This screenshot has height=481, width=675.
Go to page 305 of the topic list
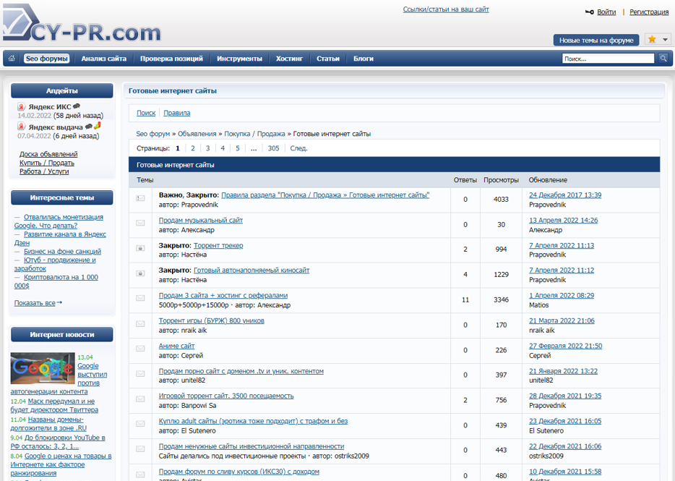click(x=273, y=148)
